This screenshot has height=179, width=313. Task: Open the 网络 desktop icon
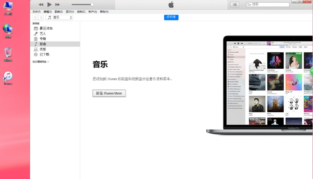tap(8, 31)
